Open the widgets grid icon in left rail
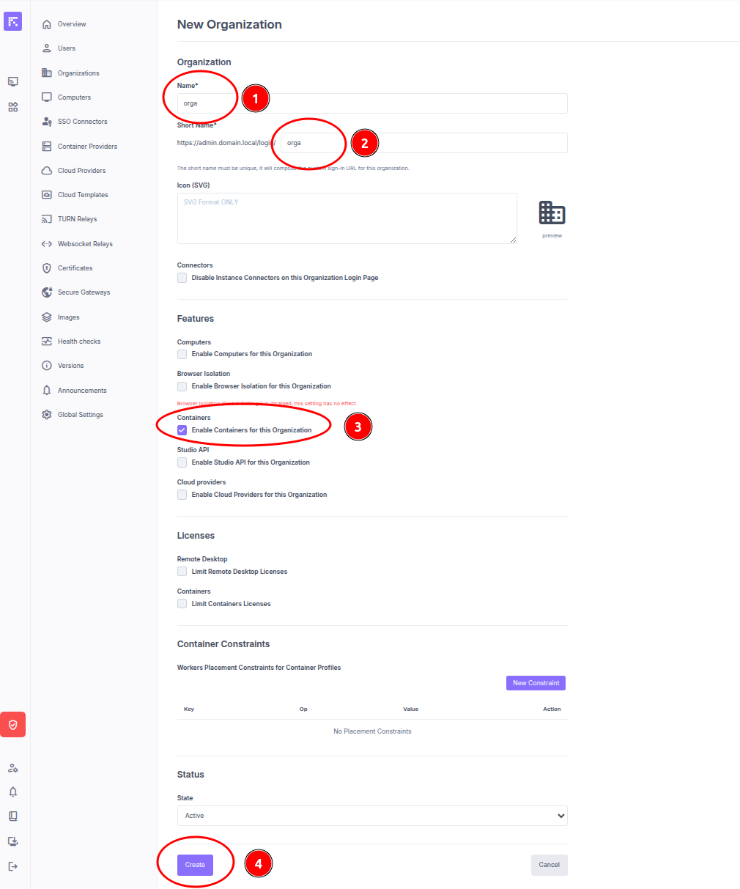This screenshot has width=740, height=889. coord(12,107)
